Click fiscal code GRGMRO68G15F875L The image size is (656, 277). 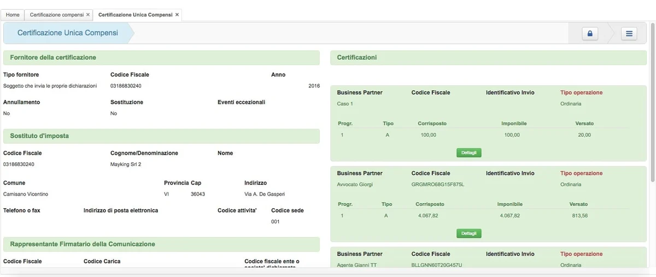pyautogui.click(x=438, y=185)
